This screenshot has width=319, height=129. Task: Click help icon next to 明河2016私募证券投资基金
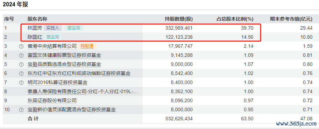point(21,83)
